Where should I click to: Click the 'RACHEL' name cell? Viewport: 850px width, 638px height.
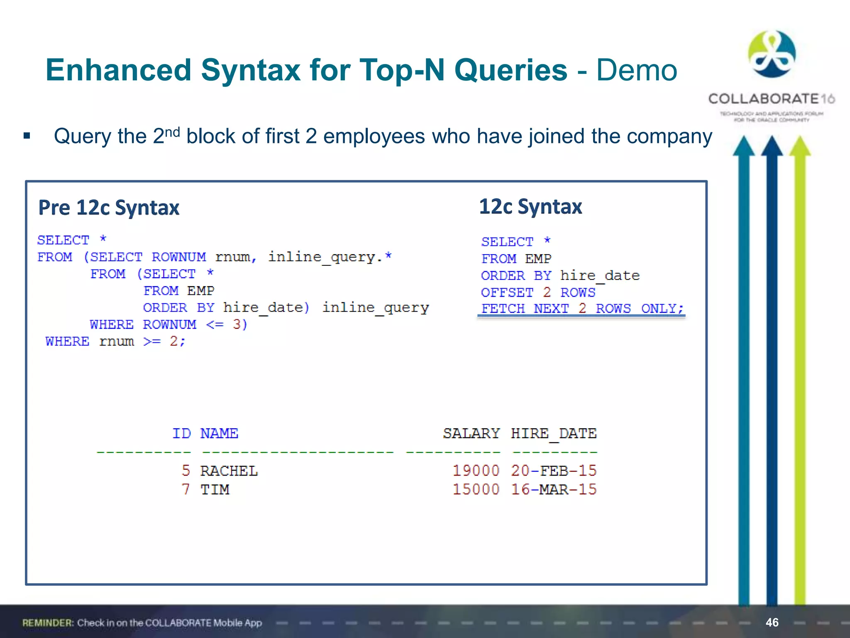tap(229, 471)
